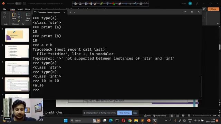Click the Cut scissors icon
221x124 pixels.
19,14
